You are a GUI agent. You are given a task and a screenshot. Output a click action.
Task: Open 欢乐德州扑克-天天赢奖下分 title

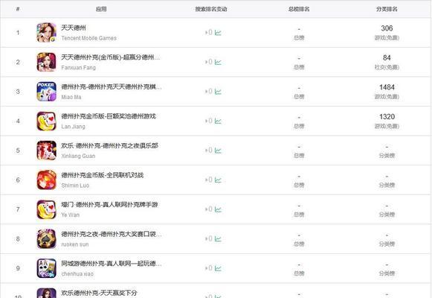click(x=99, y=293)
